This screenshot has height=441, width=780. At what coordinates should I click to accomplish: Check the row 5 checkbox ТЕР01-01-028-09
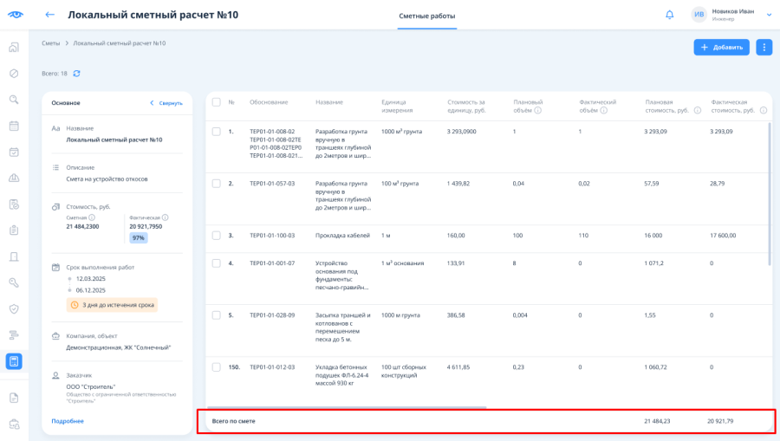(x=217, y=315)
